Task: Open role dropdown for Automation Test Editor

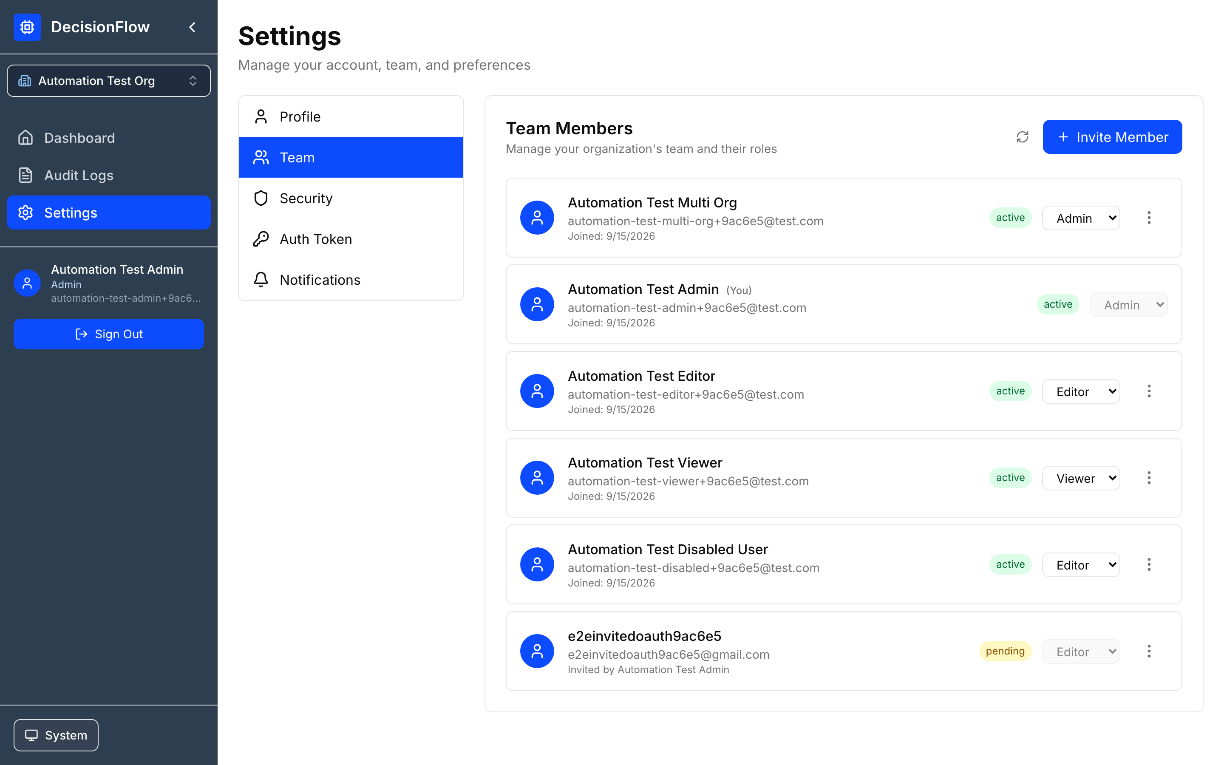Action: coord(1081,391)
